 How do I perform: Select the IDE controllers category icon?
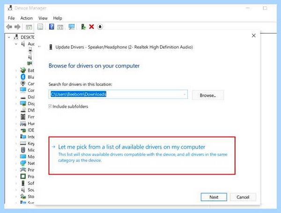pos(23,130)
